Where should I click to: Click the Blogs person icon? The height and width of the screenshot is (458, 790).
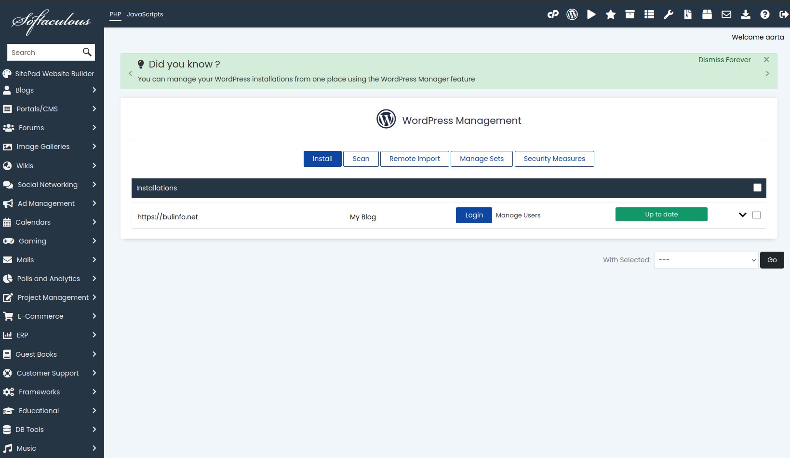[x=7, y=90]
